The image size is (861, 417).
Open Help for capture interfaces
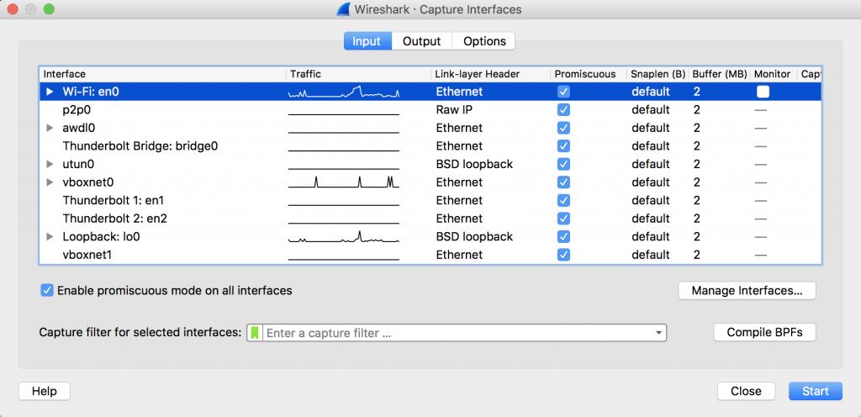click(x=45, y=391)
